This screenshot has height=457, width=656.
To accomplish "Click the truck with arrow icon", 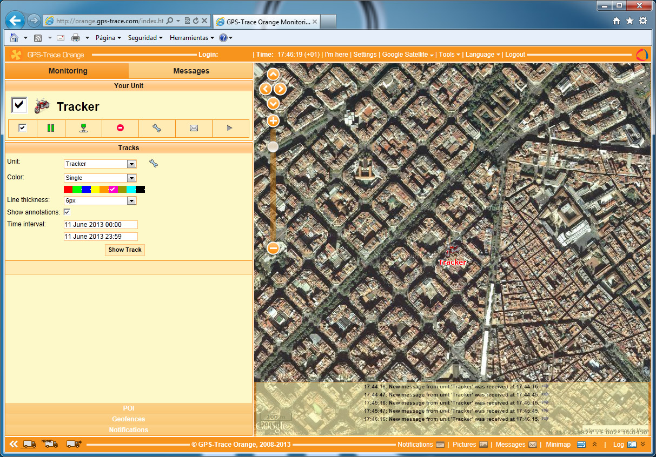I will pos(73,444).
